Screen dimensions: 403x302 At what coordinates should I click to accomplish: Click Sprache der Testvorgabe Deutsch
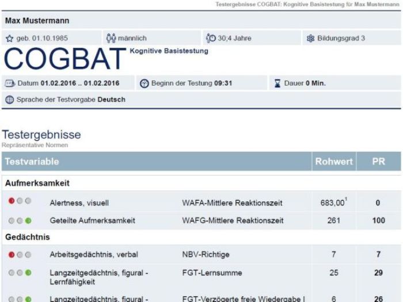coord(71,100)
